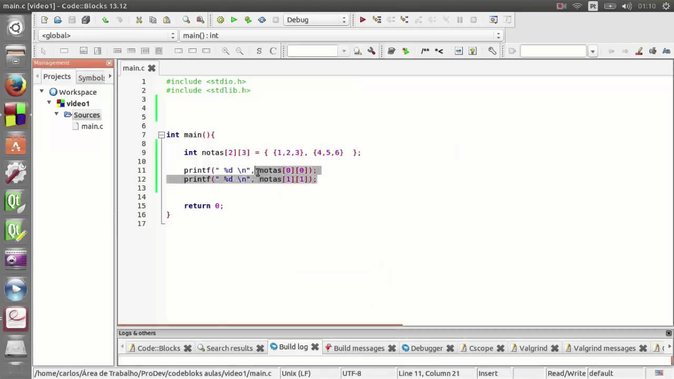
Task: Undo the last edit with toolbar arrow
Action: click(105, 20)
